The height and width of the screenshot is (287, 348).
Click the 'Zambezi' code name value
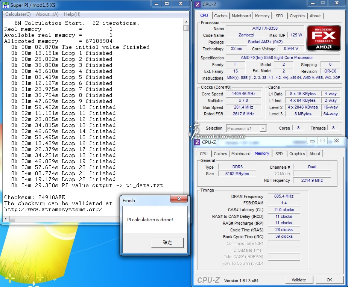point(246,35)
